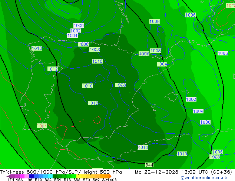Click the cyan legend swatch before the greens
This screenshot has height=181, width=235.
[50, 176]
